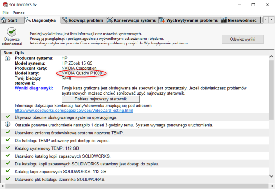Select the Ostatnie ponowne uruchomienie row text

coord(114,125)
